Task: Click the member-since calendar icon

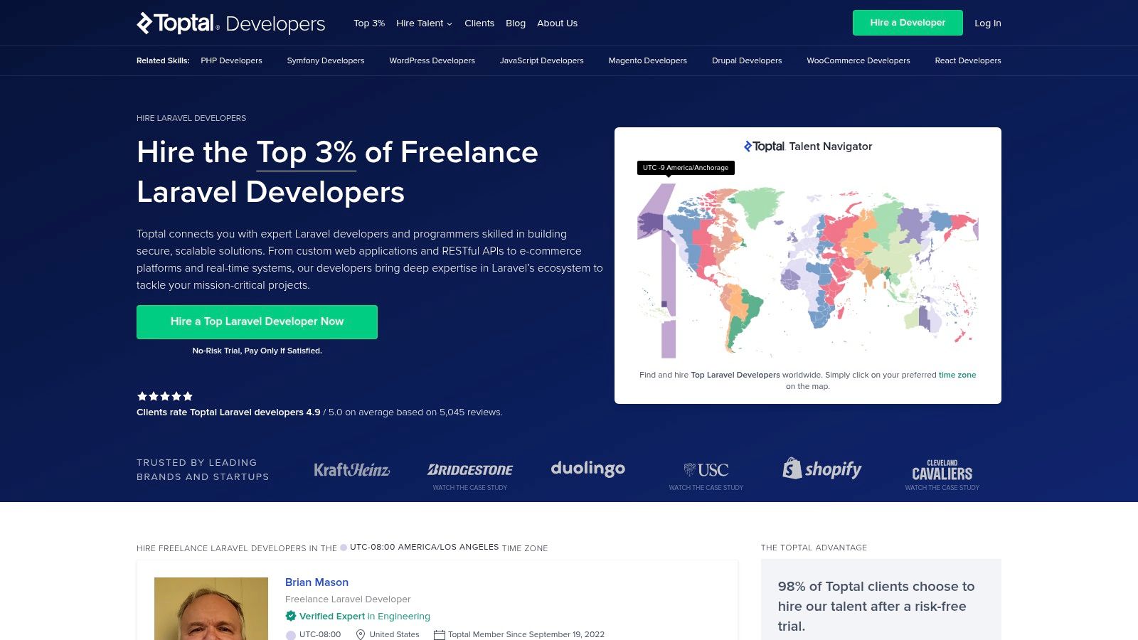Action: (439, 634)
